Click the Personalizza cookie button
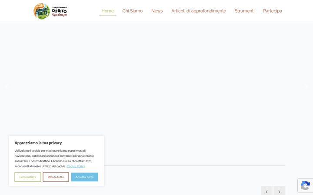313x195 pixels. [28, 177]
